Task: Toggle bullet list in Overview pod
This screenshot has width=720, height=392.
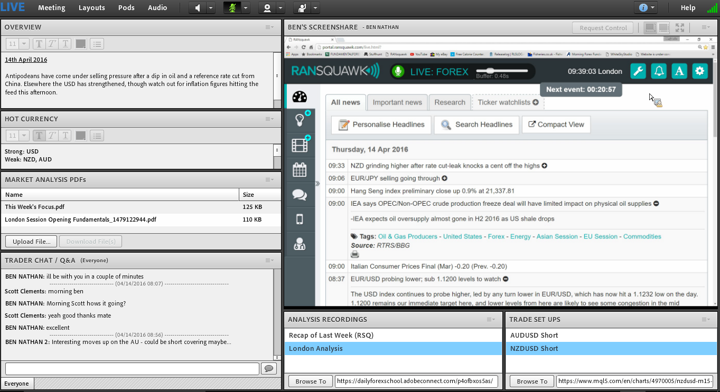Action: point(97,44)
